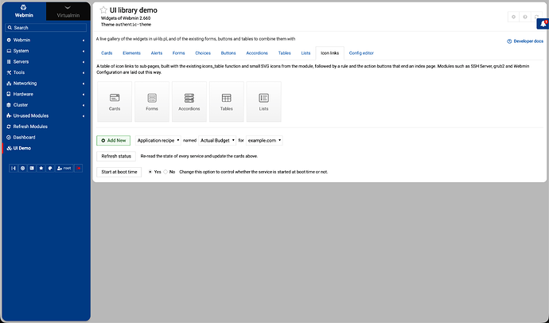Open the Application recipe dropdown

tap(158, 140)
